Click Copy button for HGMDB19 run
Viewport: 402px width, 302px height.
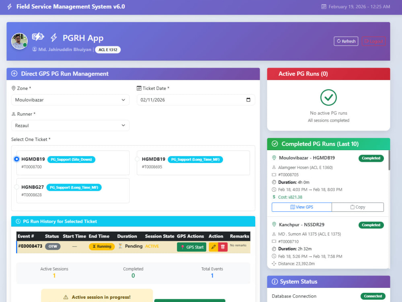[x=358, y=207]
